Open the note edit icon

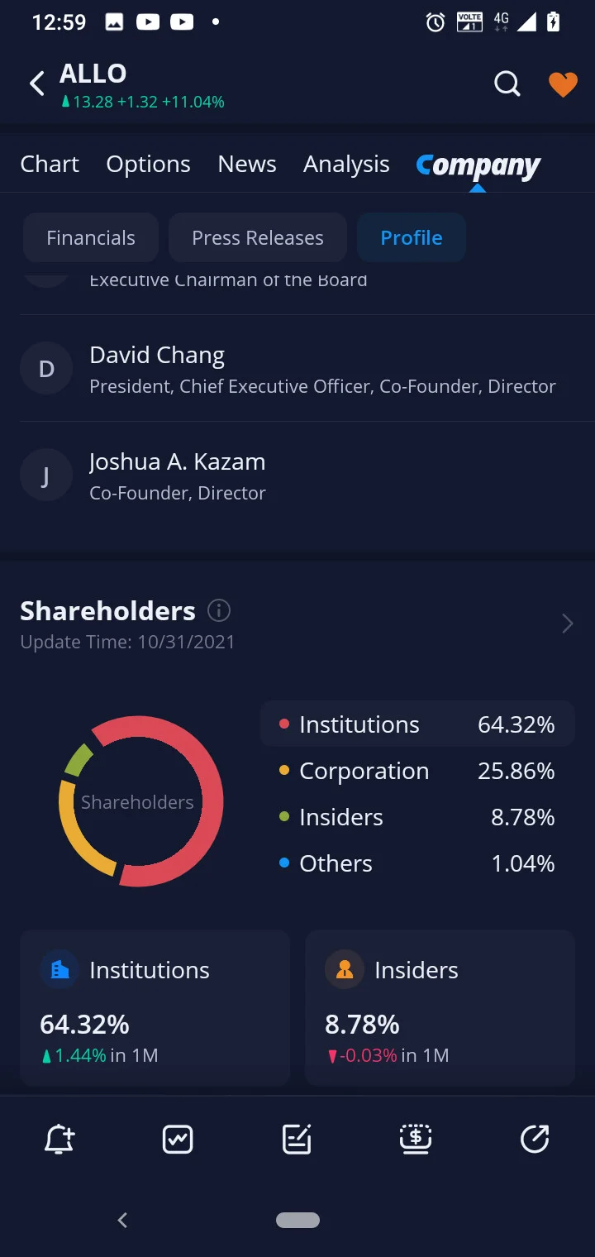[297, 1139]
